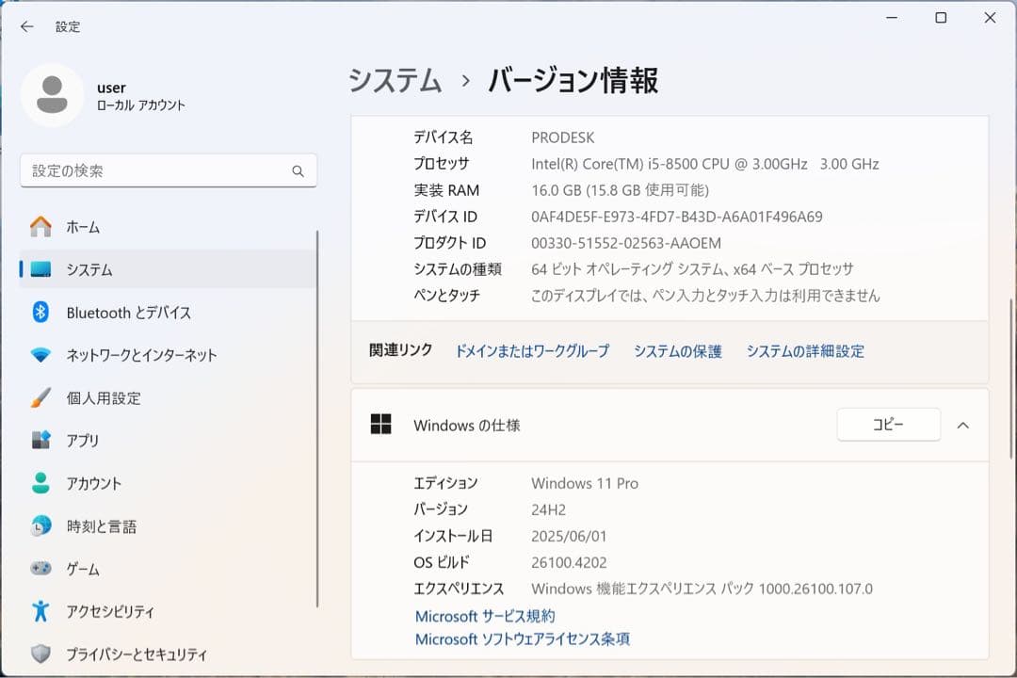Collapse the Windows の仕様 section
Image resolution: width=1017 pixels, height=678 pixels.
click(962, 425)
